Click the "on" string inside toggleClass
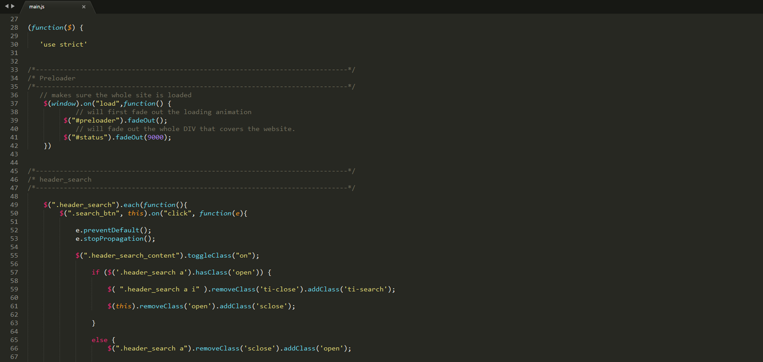Screen dimensions: 763x362 click(x=244, y=256)
